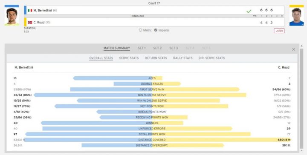Switch to the SET 3 tab
This screenshot has width=307, height=155.
click(x=174, y=48)
